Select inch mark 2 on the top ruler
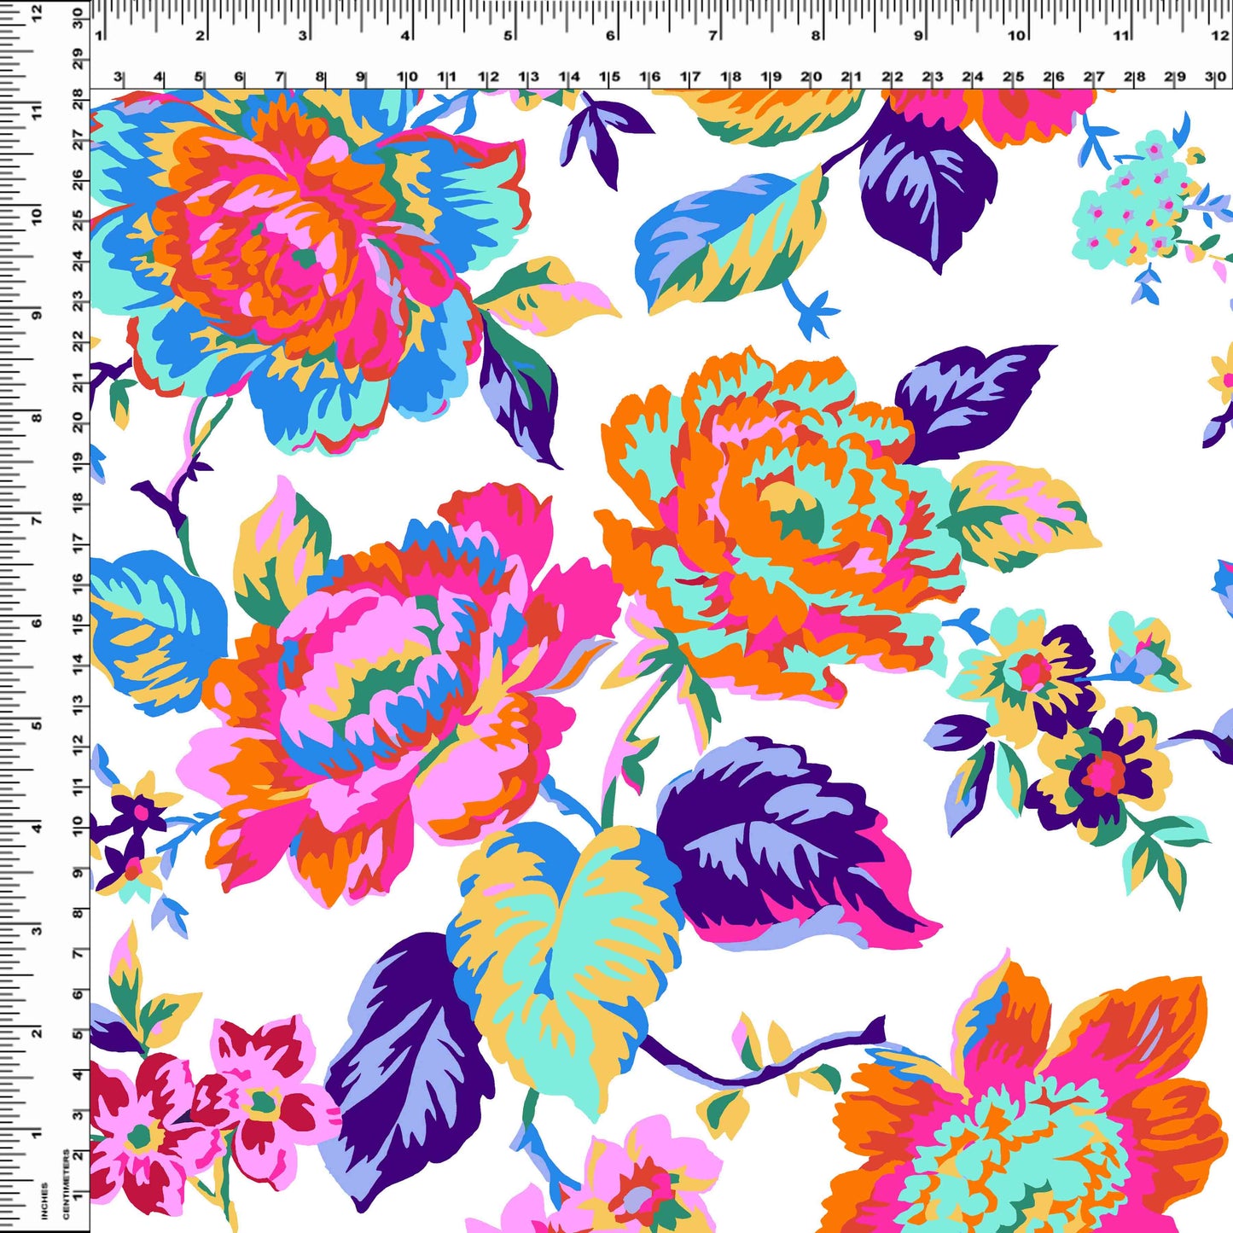The width and height of the screenshot is (1233, 1233). pos(201,36)
